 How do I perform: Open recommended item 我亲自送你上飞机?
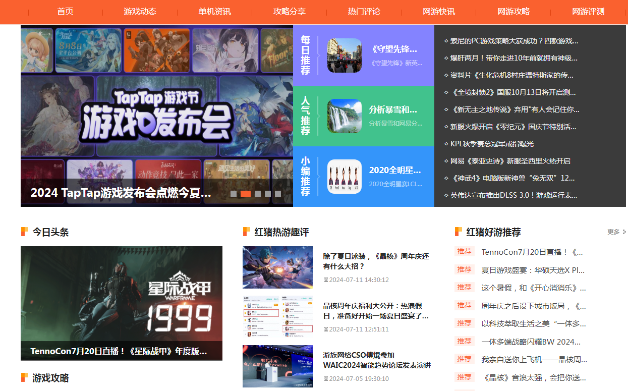pyautogui.click(x=534, y=359)
